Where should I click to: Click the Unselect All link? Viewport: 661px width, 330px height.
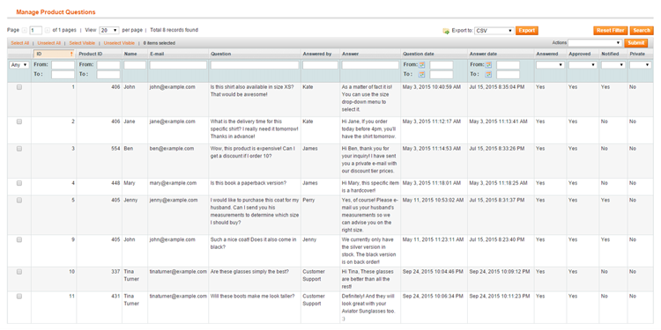48,43
